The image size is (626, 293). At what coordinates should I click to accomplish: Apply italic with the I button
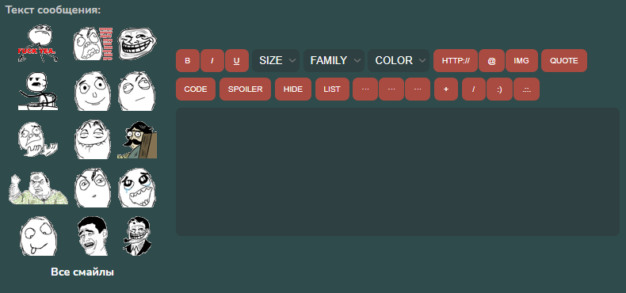click(x=212, y=61)
